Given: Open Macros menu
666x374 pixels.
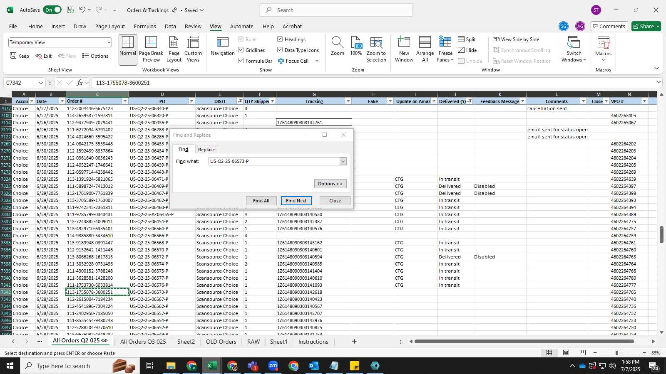Looking at the screenshot, I should [603, 49].
